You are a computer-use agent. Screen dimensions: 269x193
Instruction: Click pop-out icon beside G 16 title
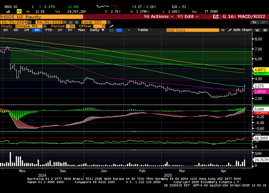(x=216, y=17)
